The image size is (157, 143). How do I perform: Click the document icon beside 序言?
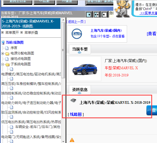tap(7, 48)
